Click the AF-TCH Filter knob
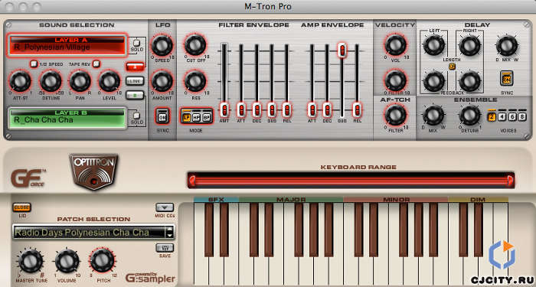 pyautogui.click(x=396, y=115)
